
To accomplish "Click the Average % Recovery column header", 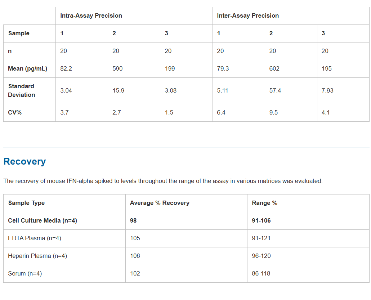I will tap(160, 203).
